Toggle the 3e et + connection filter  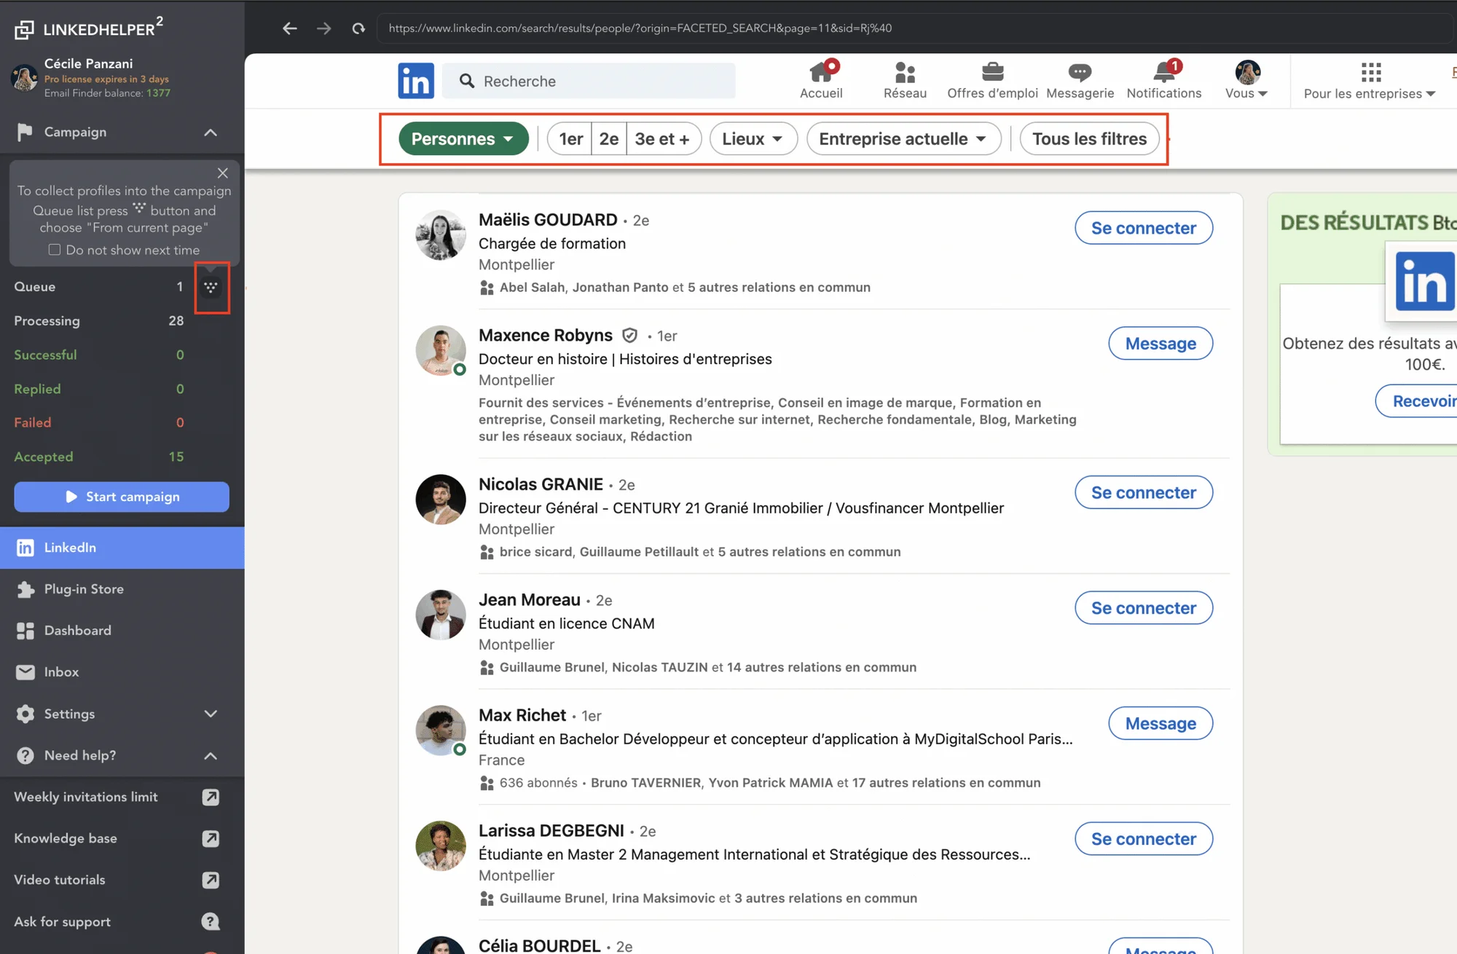(x=663, y=138)
